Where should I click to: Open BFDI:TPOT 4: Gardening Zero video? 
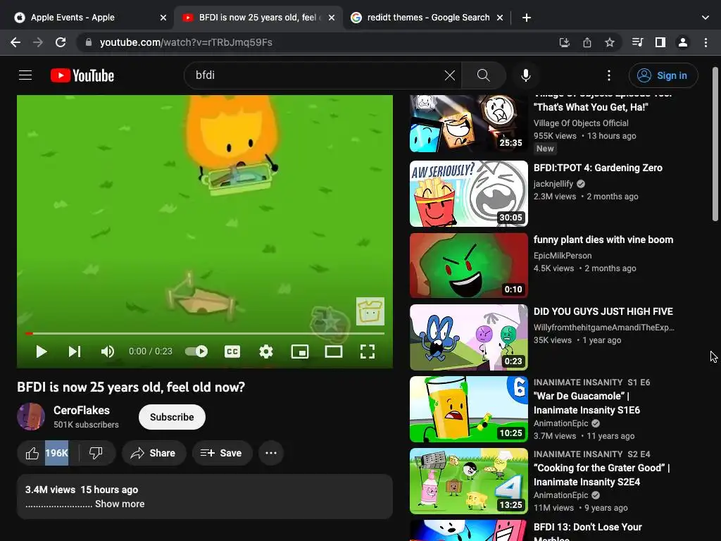[598, 168]
